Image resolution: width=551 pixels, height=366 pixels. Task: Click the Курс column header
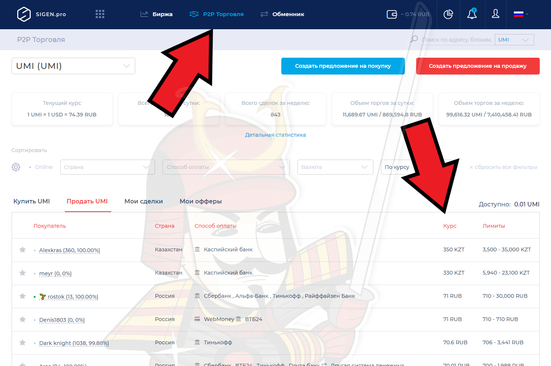click(450, 226)
